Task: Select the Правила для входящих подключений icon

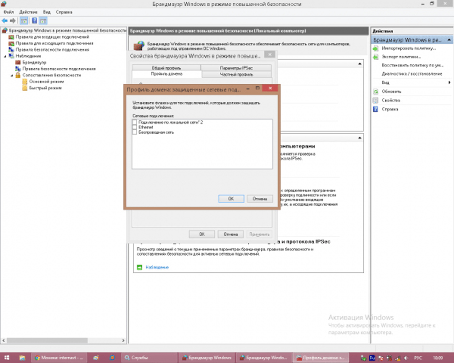Action: (x=11, y=37)
